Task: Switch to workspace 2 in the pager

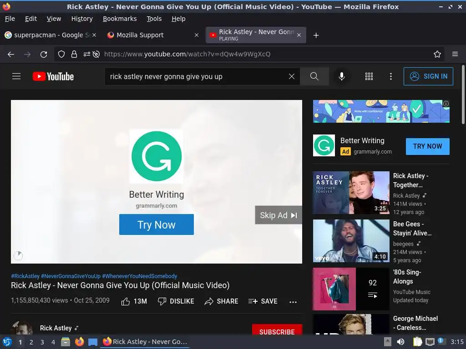Action: (x=31, y=342)
